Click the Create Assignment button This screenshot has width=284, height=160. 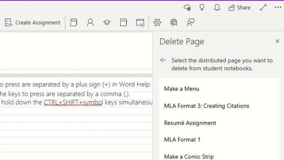(32, 23)
